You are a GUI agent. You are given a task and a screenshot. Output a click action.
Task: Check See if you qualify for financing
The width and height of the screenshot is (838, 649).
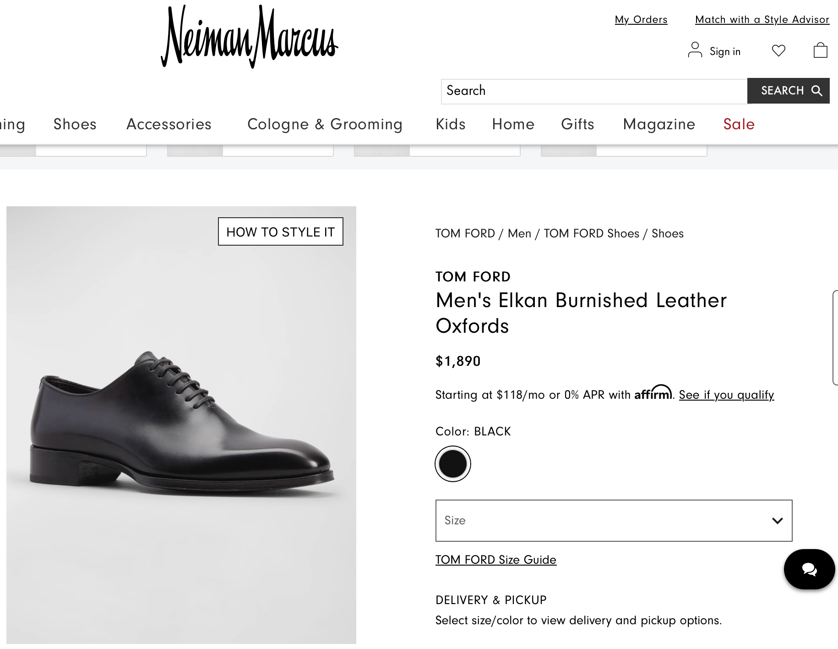tap(726, 395)
